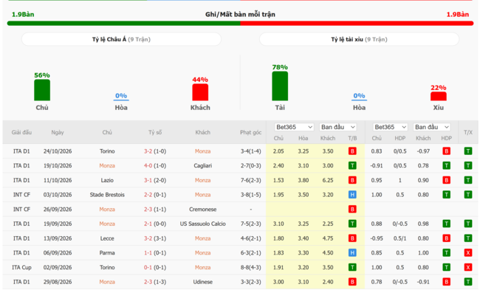Select the Tỷ lệ tài xỉu tab
480x290 pixels.
[x=359, y=39]
